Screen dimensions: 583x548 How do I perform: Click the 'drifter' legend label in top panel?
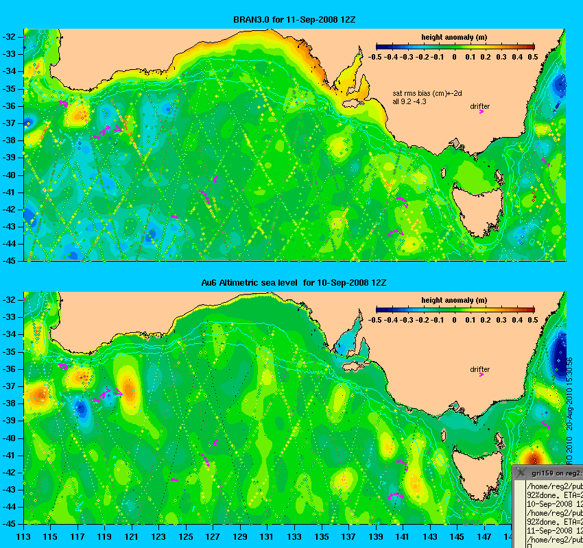(479, 106)
